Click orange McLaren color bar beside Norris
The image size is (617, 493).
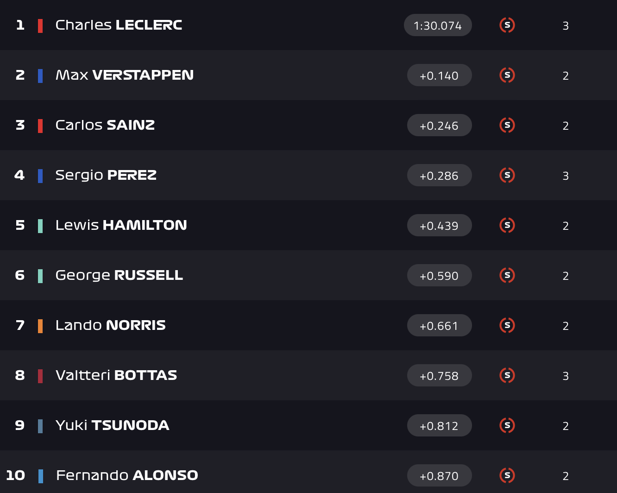pos(40,326)
